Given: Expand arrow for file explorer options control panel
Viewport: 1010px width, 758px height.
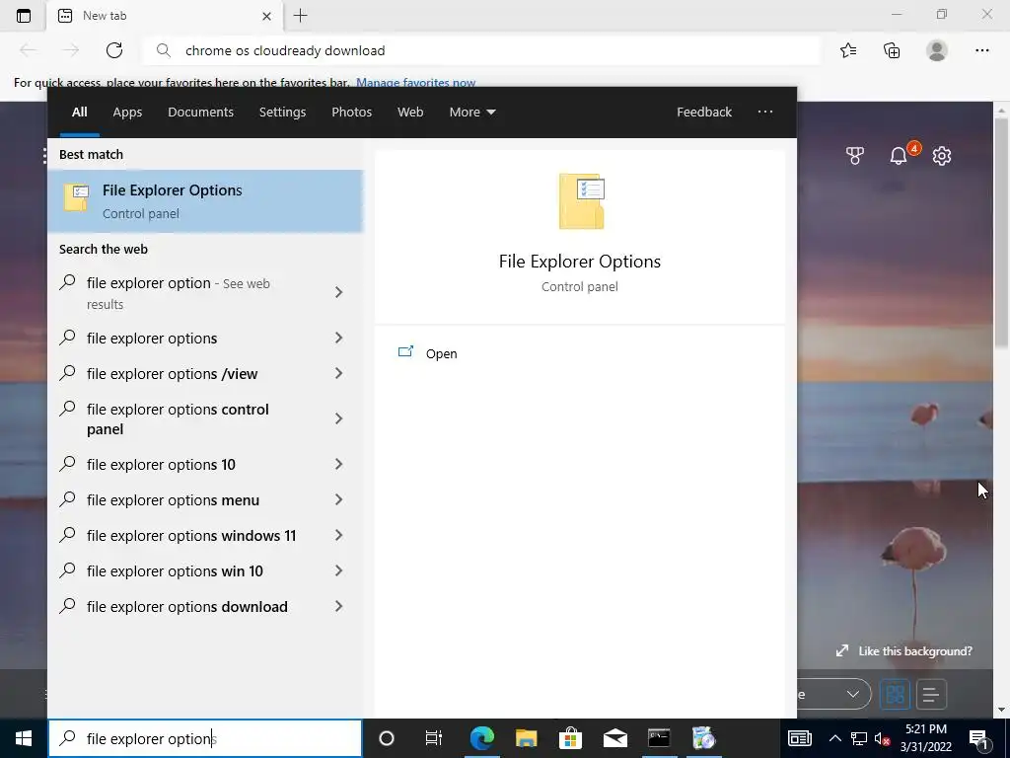Looking at the screenshot, I should [339, 418].
